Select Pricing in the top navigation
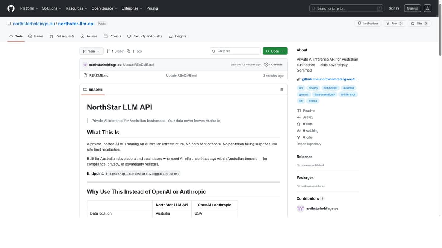Viewport: 442px width, 248px height. coord(152,8)
